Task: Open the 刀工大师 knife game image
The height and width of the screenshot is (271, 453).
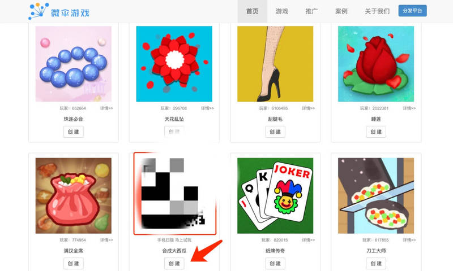Action: (x=376, y=195)
